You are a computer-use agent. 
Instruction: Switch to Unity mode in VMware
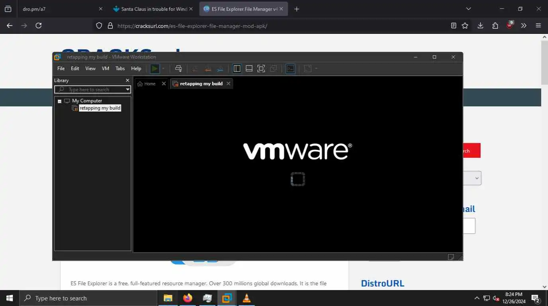(x=273, y=69)
